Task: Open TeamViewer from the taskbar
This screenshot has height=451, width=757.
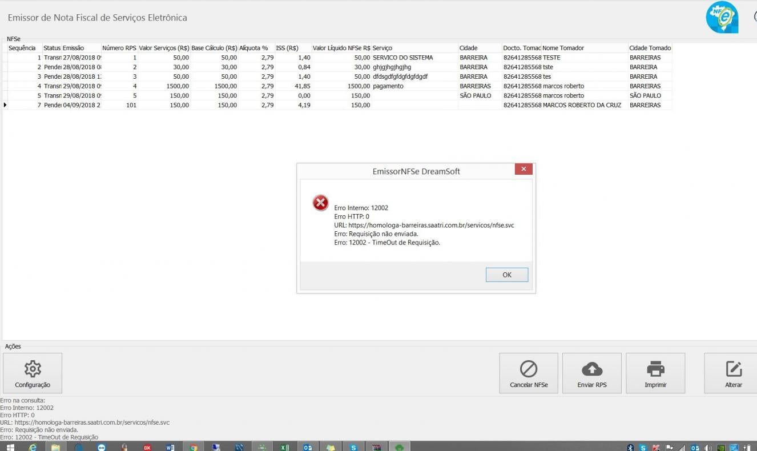Action: click(102, 448)
